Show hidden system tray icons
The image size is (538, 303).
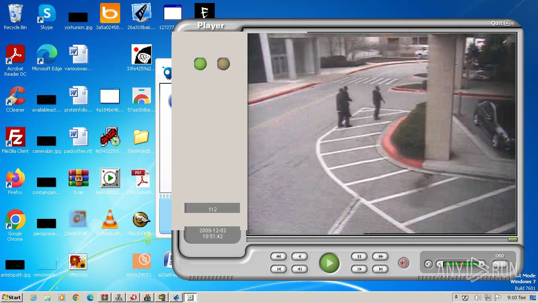coord(456,298)
